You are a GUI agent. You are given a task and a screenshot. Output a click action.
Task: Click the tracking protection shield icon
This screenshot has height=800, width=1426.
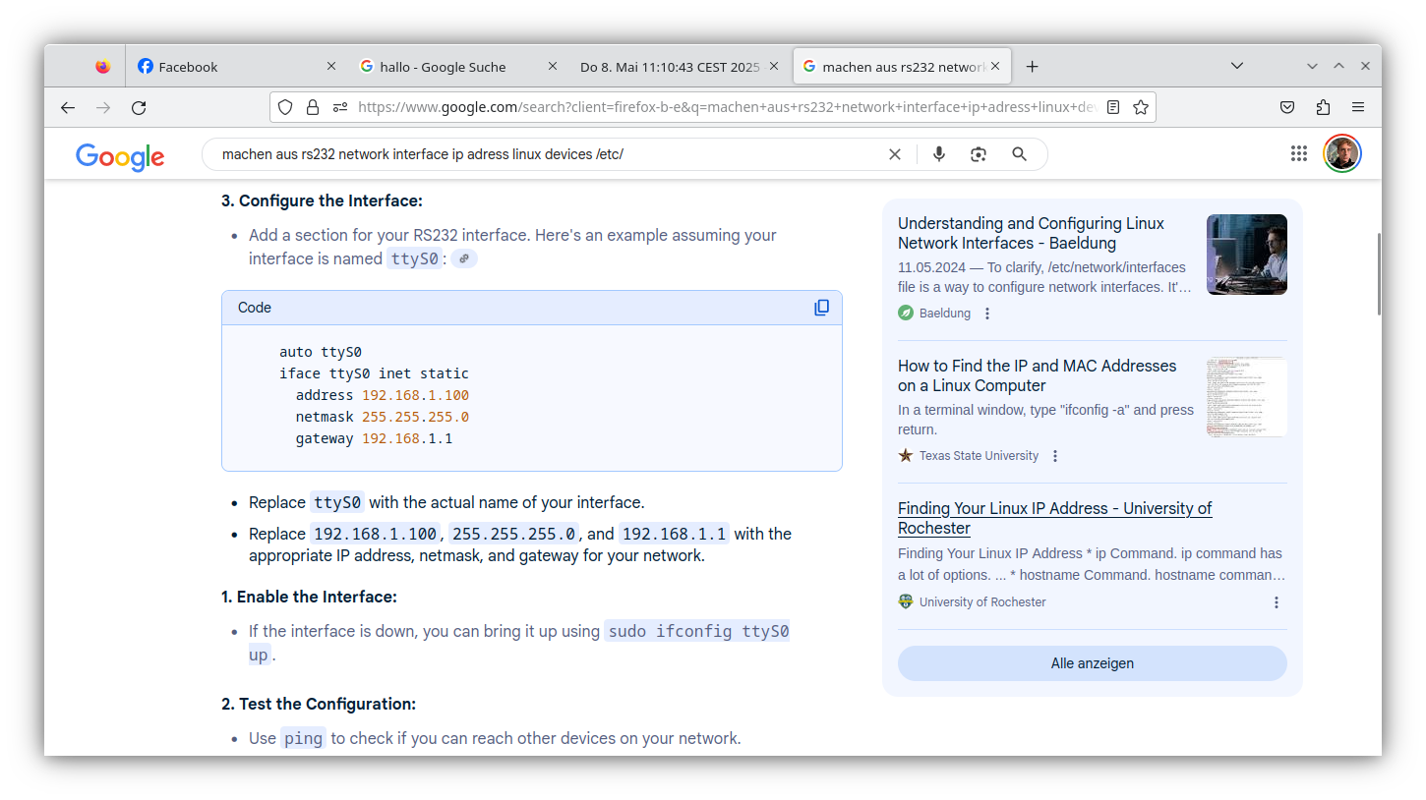[x=284, y=107]
